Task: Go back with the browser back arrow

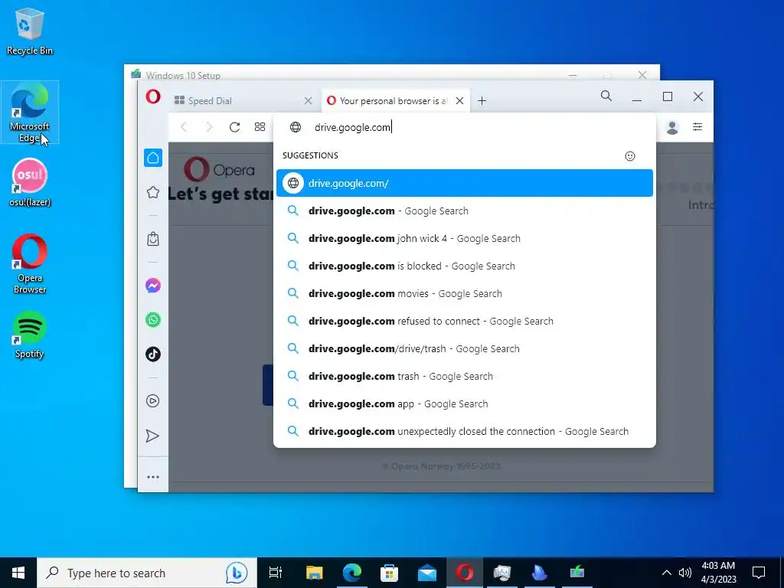Action: pyautogui.click(x=184, y=127)
